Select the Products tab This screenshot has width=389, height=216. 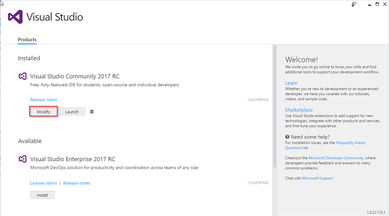tap(27, 40)
